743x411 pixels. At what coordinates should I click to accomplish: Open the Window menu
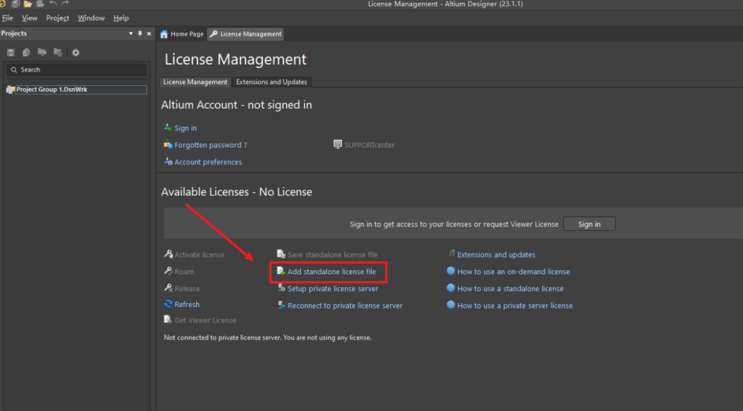coord(91,18)
